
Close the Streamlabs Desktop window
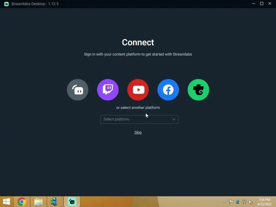pyautogui.click(x=270, y=4)
